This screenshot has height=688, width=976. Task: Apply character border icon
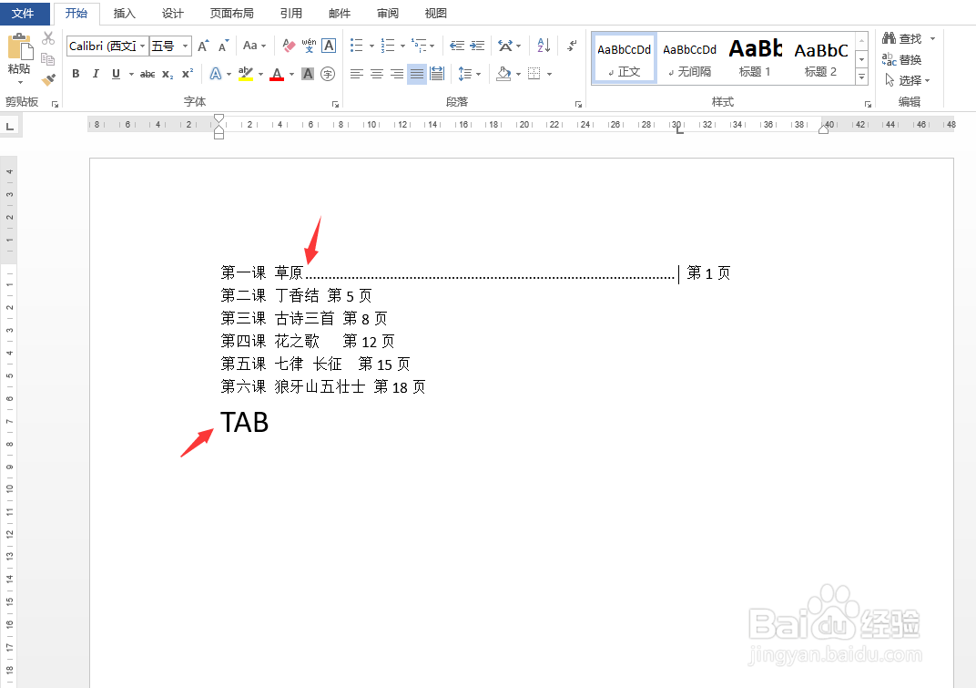330,46
